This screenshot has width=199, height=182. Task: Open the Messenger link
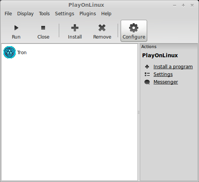(x=166, y=82)
